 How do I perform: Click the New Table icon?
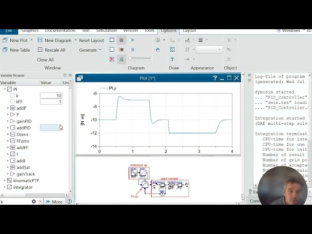tap(5, 50)
